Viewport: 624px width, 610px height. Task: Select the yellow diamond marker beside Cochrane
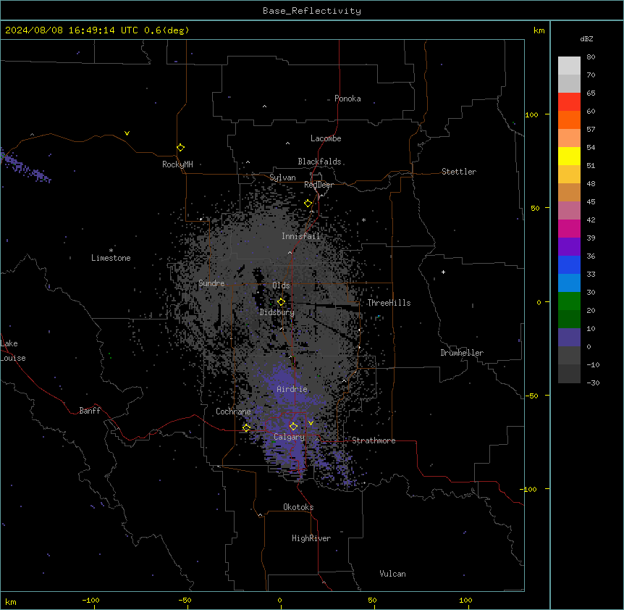point(246,427)
